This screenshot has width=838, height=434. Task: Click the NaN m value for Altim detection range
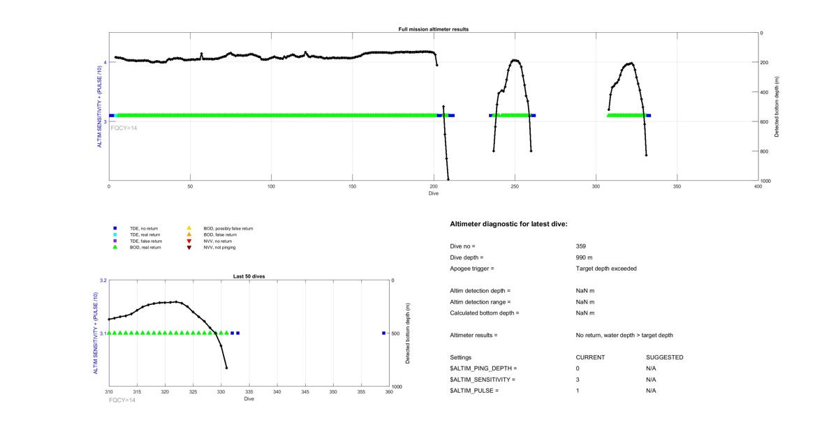(x=585, y=302)
